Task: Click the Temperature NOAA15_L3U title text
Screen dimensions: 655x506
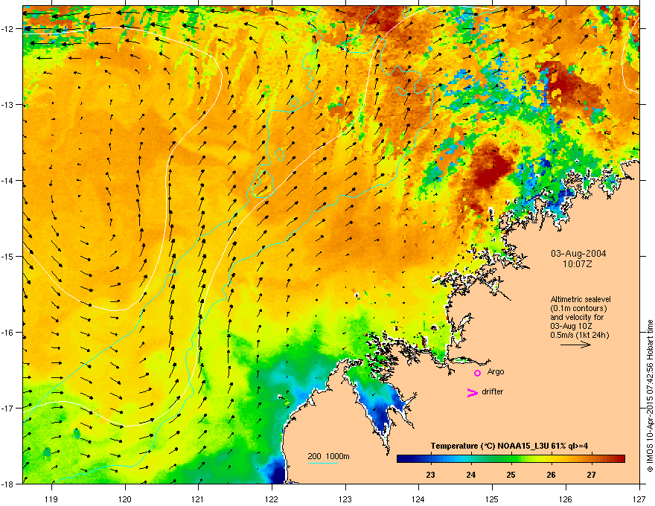Action: point(509,446)
